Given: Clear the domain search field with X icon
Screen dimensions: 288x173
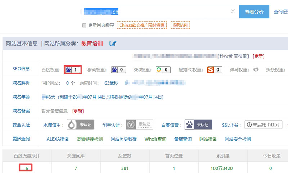Looking at the screenshot, I should [233, 12].
